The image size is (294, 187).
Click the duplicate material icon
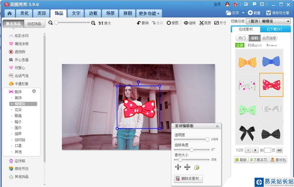point(197,167)
